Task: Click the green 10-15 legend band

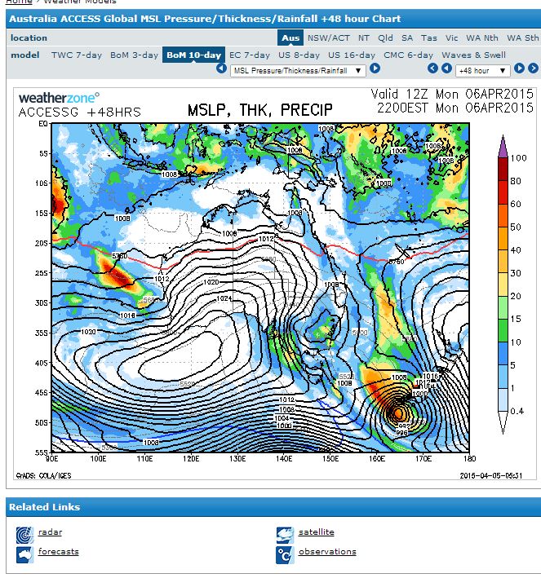Action: (x=503, y=330)
